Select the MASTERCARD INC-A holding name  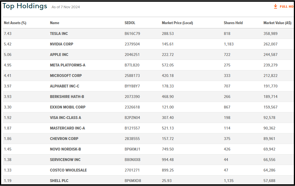[67, 128]
